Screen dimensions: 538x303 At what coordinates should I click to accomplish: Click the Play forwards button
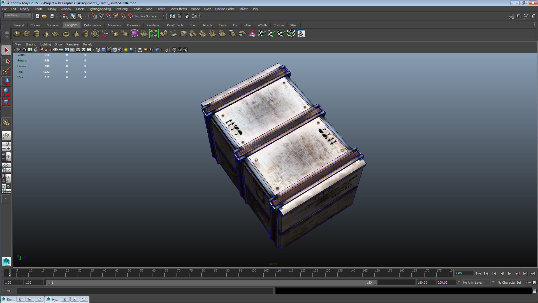click(x=509, y=274)
